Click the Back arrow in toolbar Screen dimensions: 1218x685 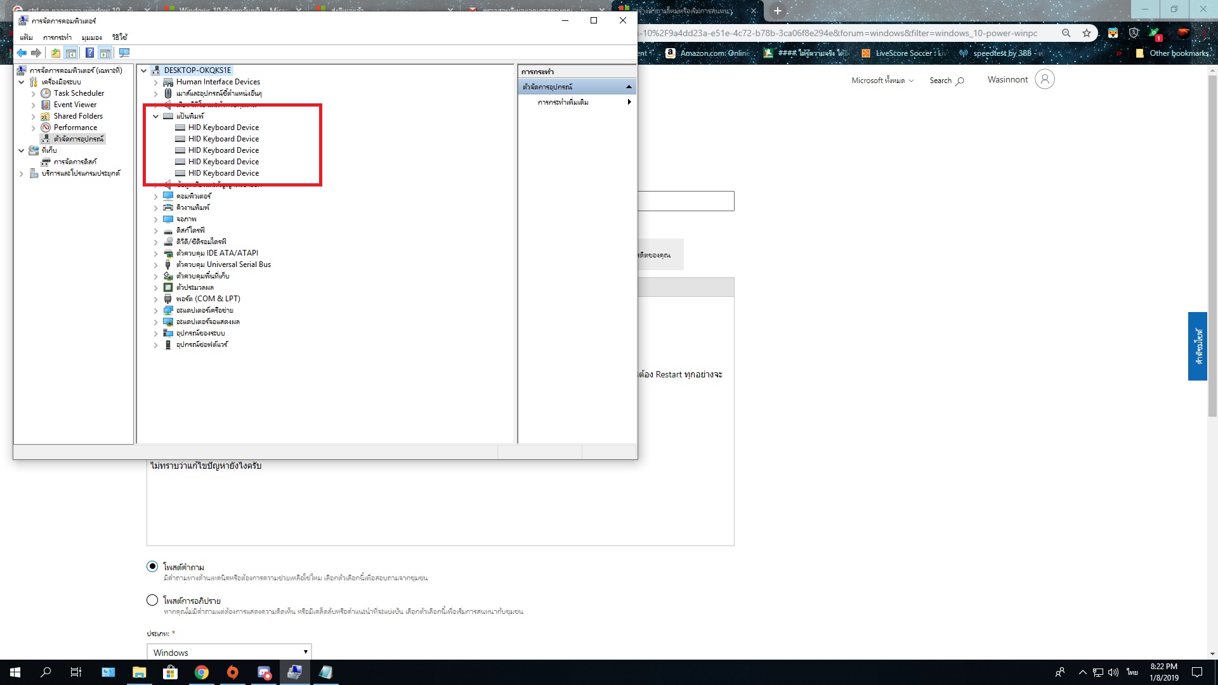(22, 53)
